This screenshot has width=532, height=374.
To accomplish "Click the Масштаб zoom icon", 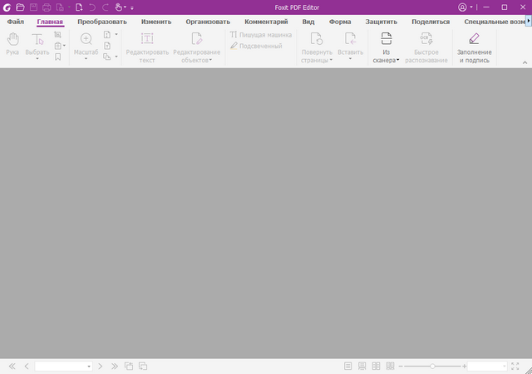I will pyautogui.click(x=86, y=39).
